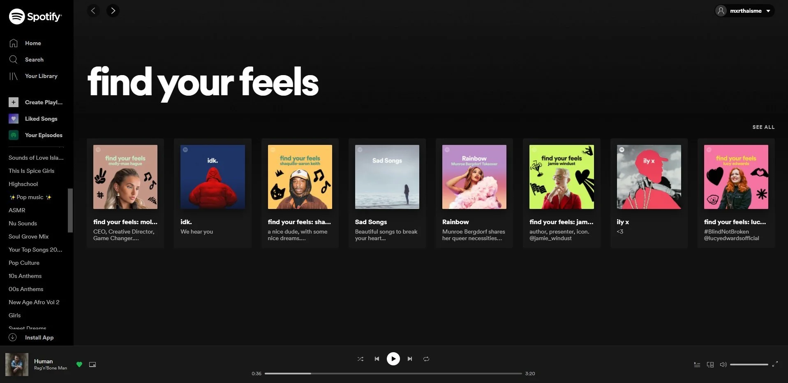The image size is (788, 383).
Task: Click the Install App download icon
Action: click(13, 337)
